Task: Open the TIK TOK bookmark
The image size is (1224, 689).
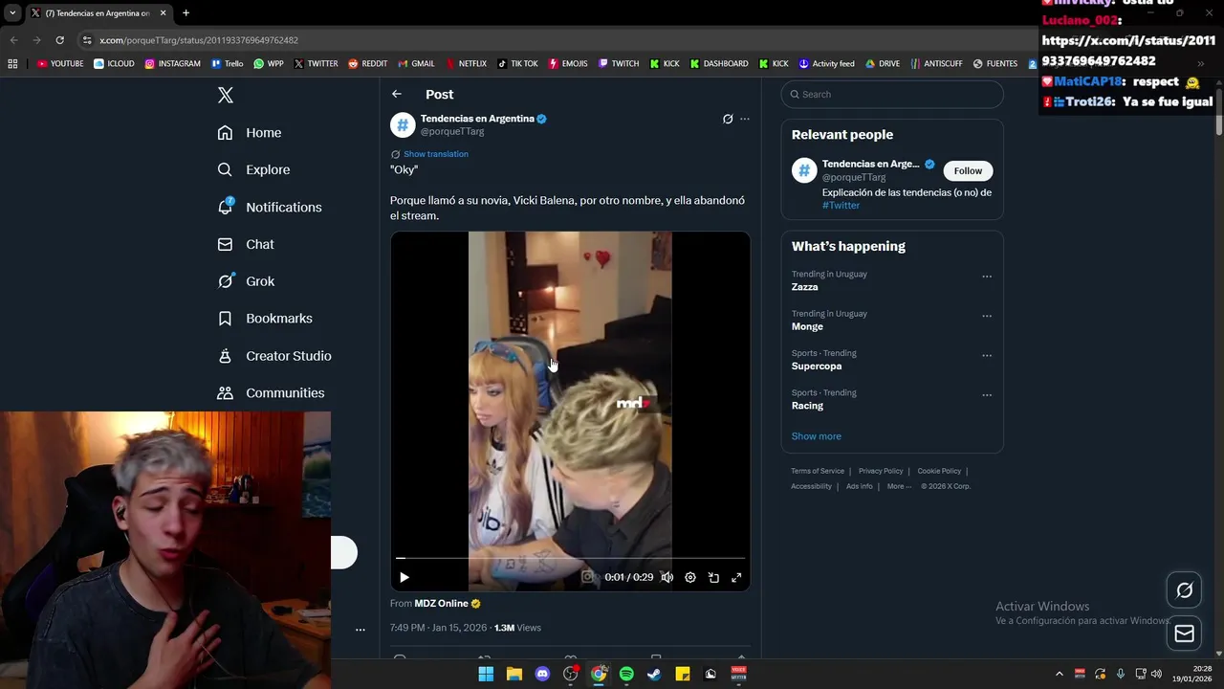Action: pyautogui.click(x=517, y=64)
